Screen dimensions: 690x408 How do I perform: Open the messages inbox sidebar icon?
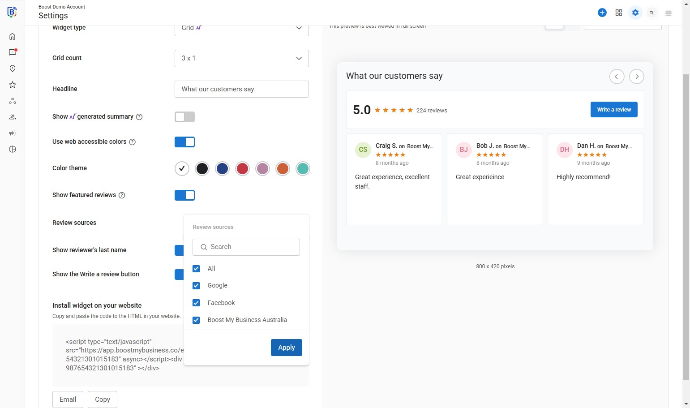tap(13, 52)
